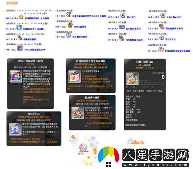Open the 核心宝石 link beside 50个
The height and width of the screenshot is (169, 193).
click(x=131, y=17)
